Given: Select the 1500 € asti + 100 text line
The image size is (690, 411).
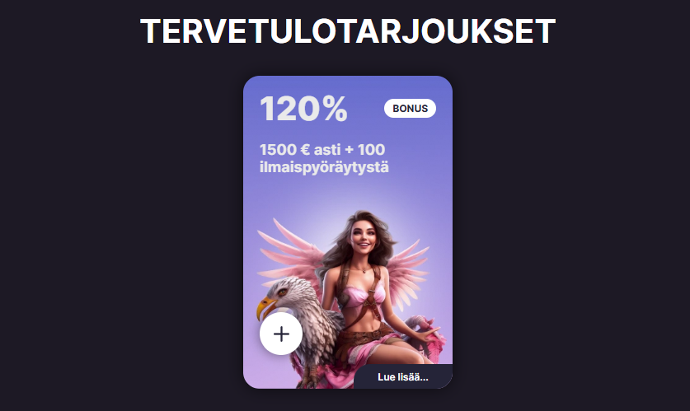Looking at the screenshot, I should [322, 149].
